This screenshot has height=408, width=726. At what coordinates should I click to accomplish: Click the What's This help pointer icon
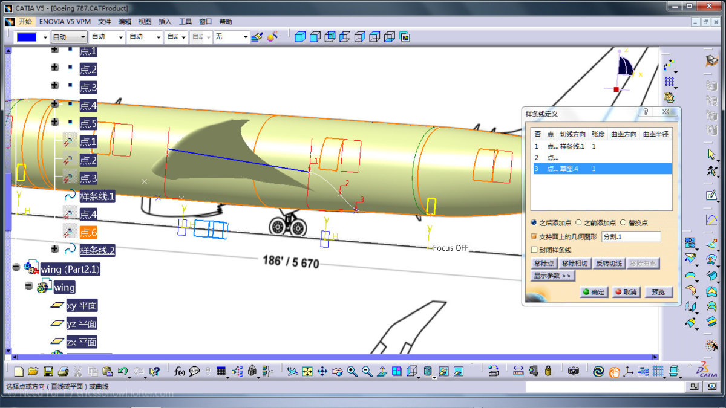(154, 371)
